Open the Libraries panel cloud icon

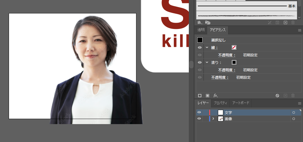208,22
